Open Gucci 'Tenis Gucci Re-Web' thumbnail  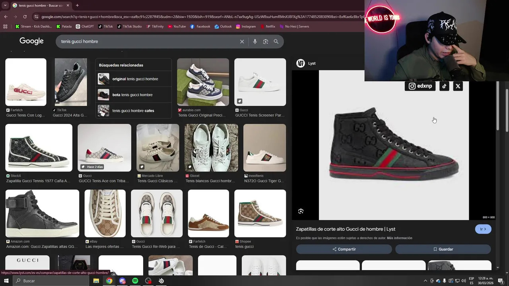[x=157, y=213]
